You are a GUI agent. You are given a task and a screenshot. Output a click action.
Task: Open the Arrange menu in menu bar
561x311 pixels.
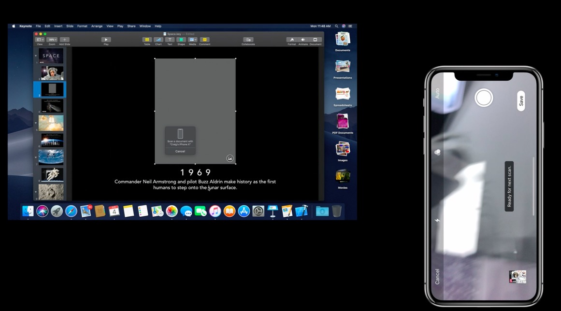[97, 26]
